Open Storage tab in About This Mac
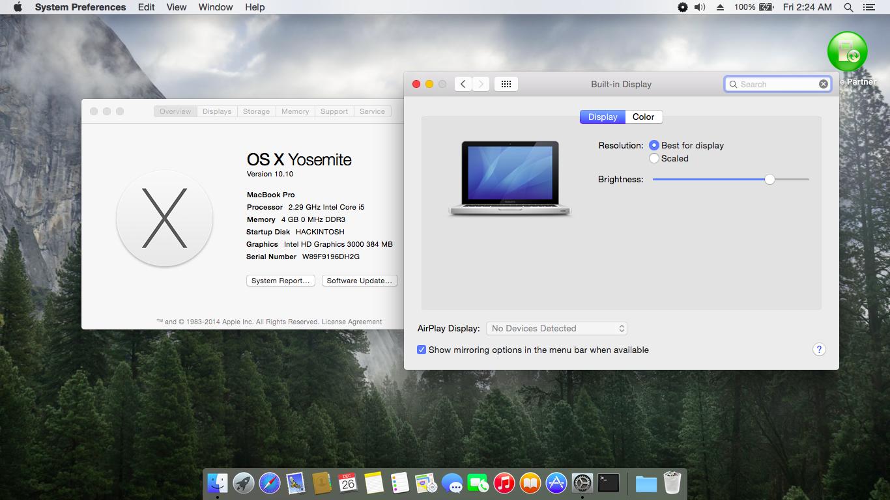This screenshot has width=890, height=500. point(256,111)
